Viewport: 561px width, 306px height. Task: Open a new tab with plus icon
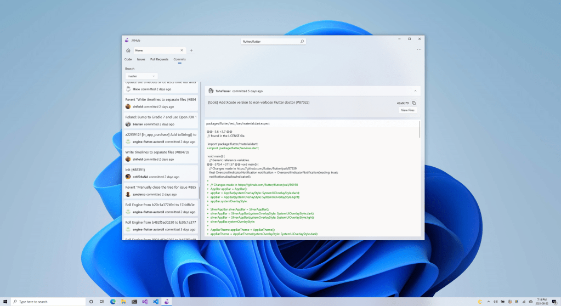click(x=191, y=50)
